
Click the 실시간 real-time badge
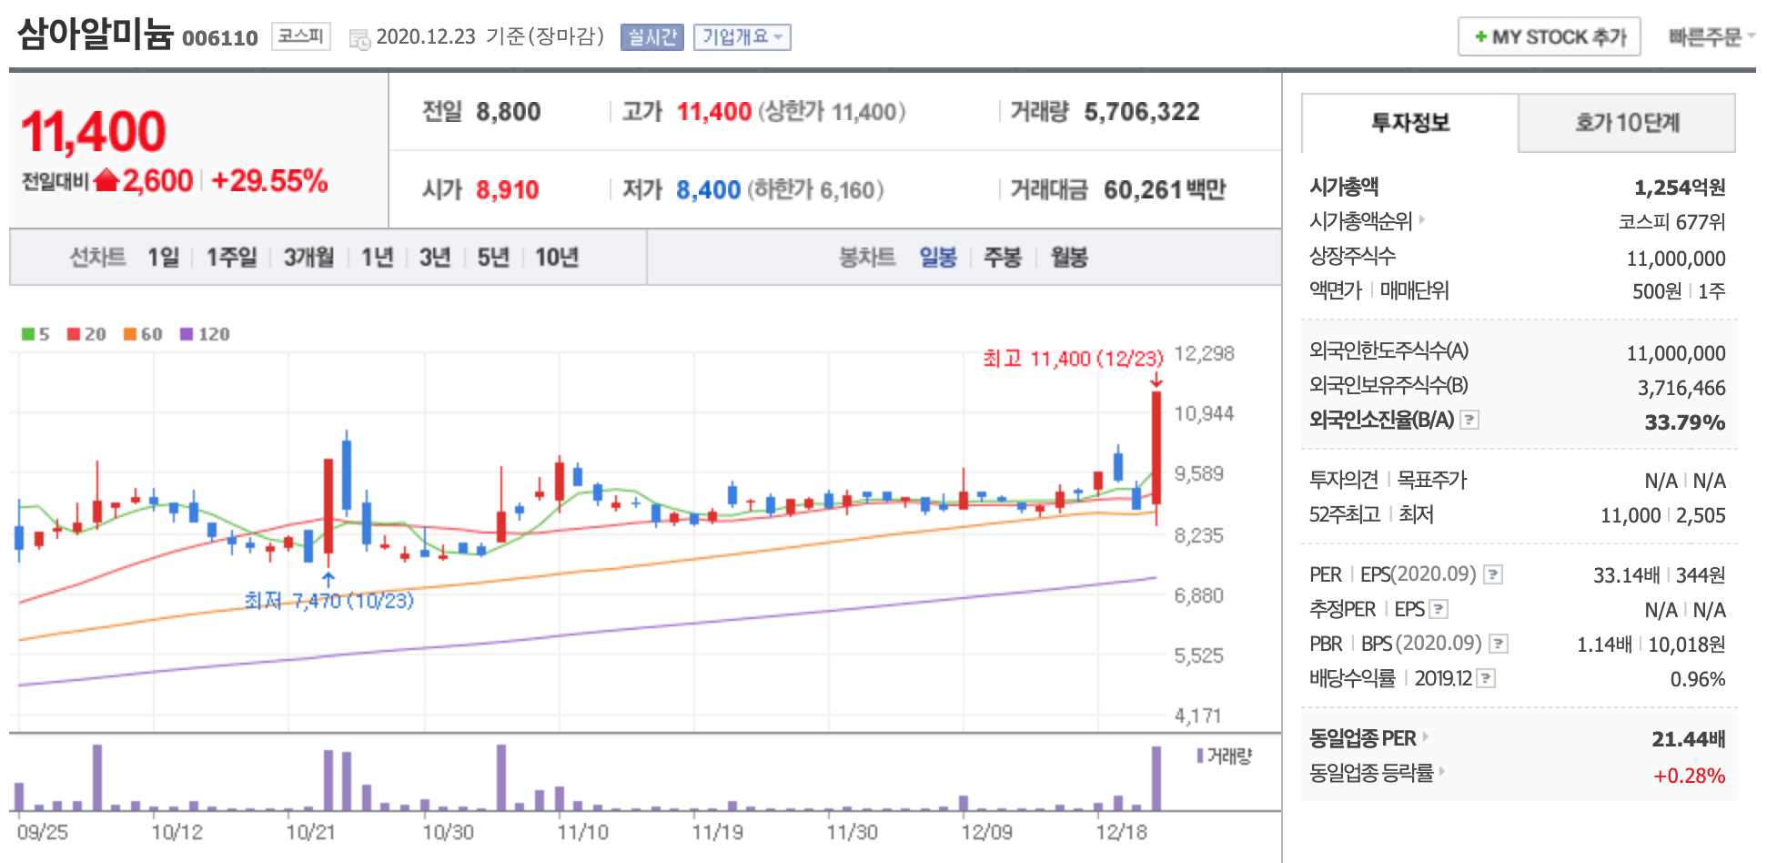click(652, 37)
